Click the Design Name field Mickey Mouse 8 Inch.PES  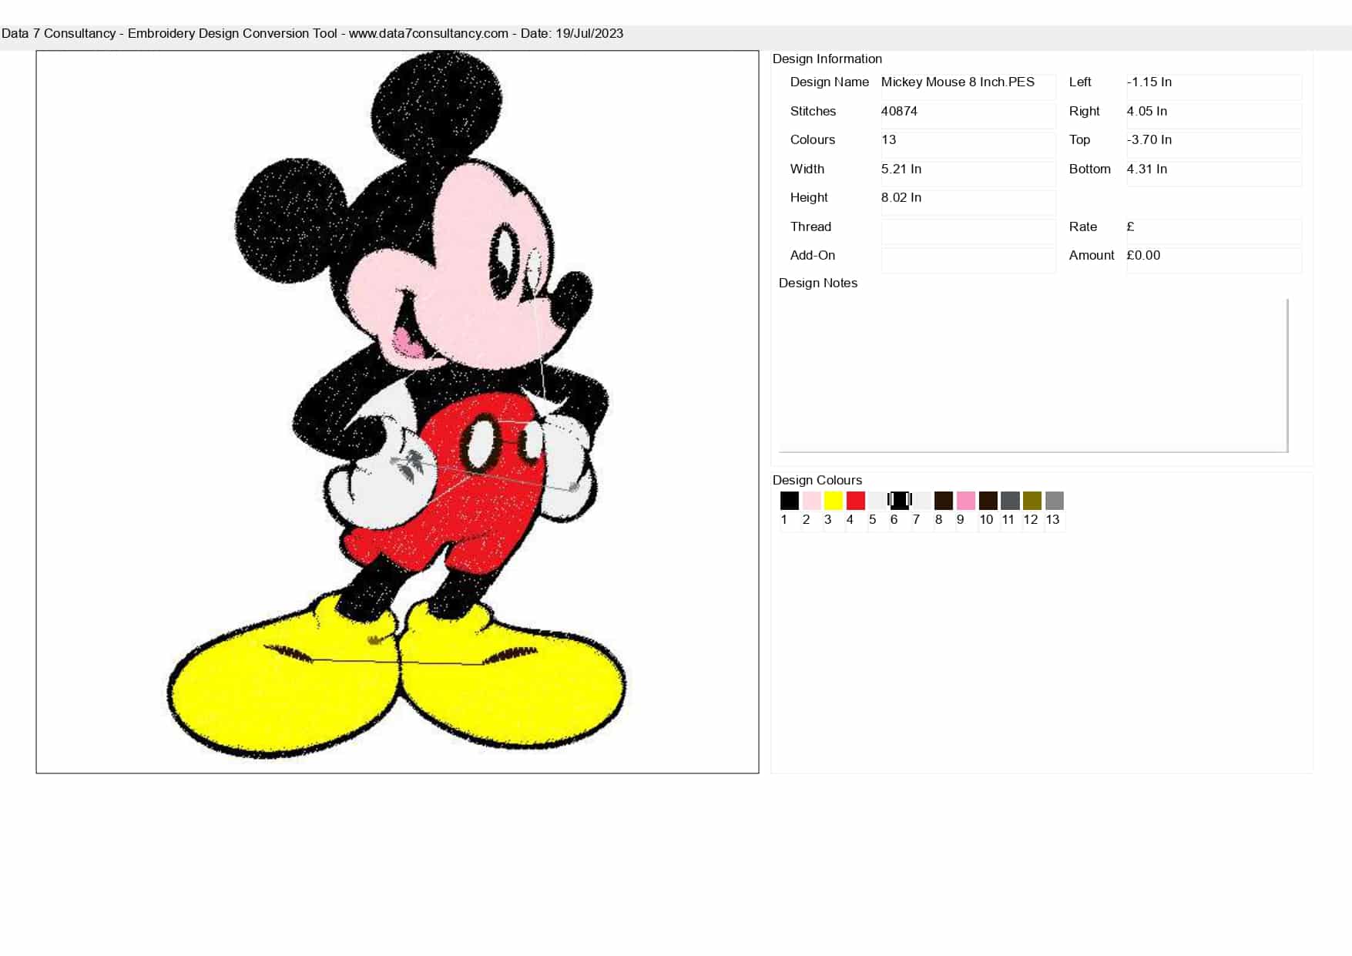[968, 87]
